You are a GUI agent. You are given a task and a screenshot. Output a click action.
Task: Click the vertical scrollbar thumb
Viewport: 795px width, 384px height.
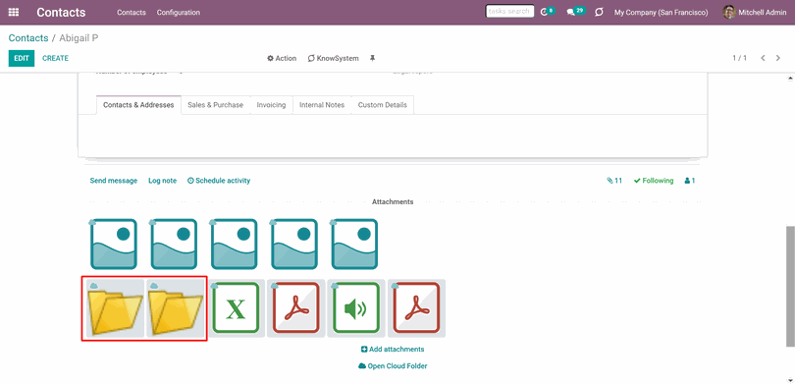tap(789, 287)
